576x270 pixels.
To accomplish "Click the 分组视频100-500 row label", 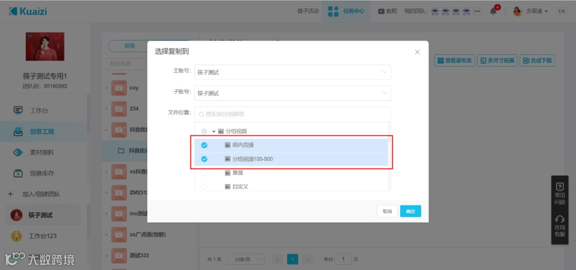I will point(252,159).
